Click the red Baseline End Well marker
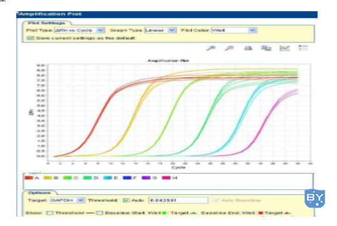Image resolution: width=337 pixels, height=226 pixels. click(x=261, y=213)
